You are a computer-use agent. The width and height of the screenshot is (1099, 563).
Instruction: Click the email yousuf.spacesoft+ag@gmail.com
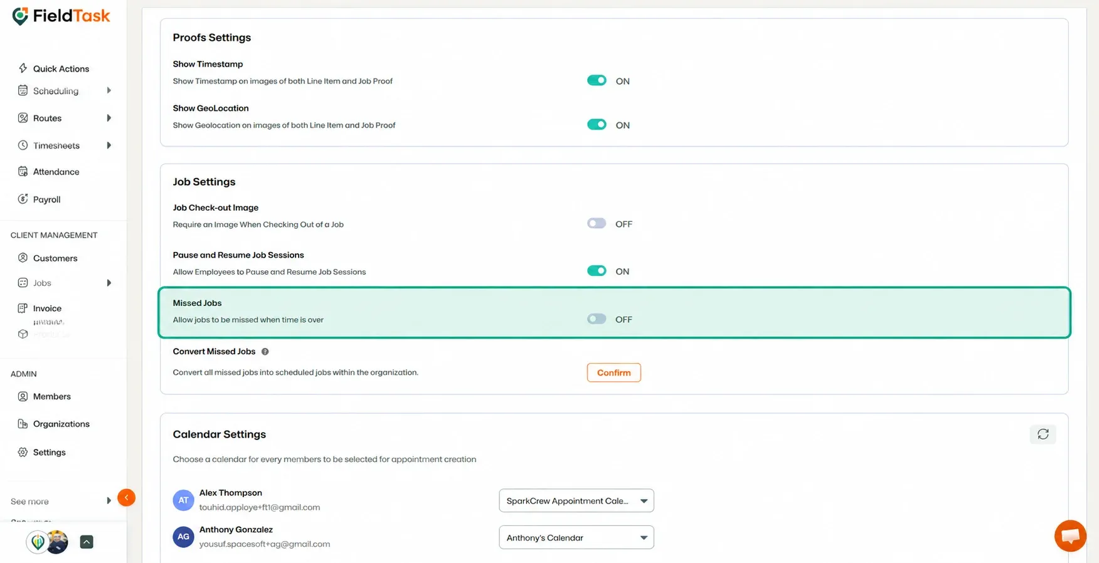tap(265, 544)
